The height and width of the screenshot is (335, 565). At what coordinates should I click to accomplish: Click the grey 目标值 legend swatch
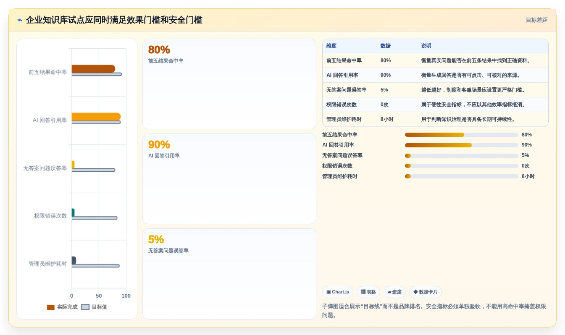point(85,307)
